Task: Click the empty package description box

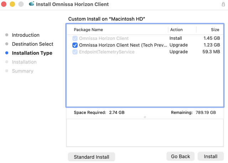Action: pos(145,133)
